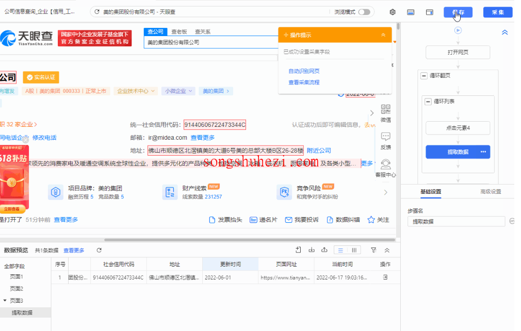Click 查看更多 link in data preview header

pyautogui.click(x=74, y=251)
